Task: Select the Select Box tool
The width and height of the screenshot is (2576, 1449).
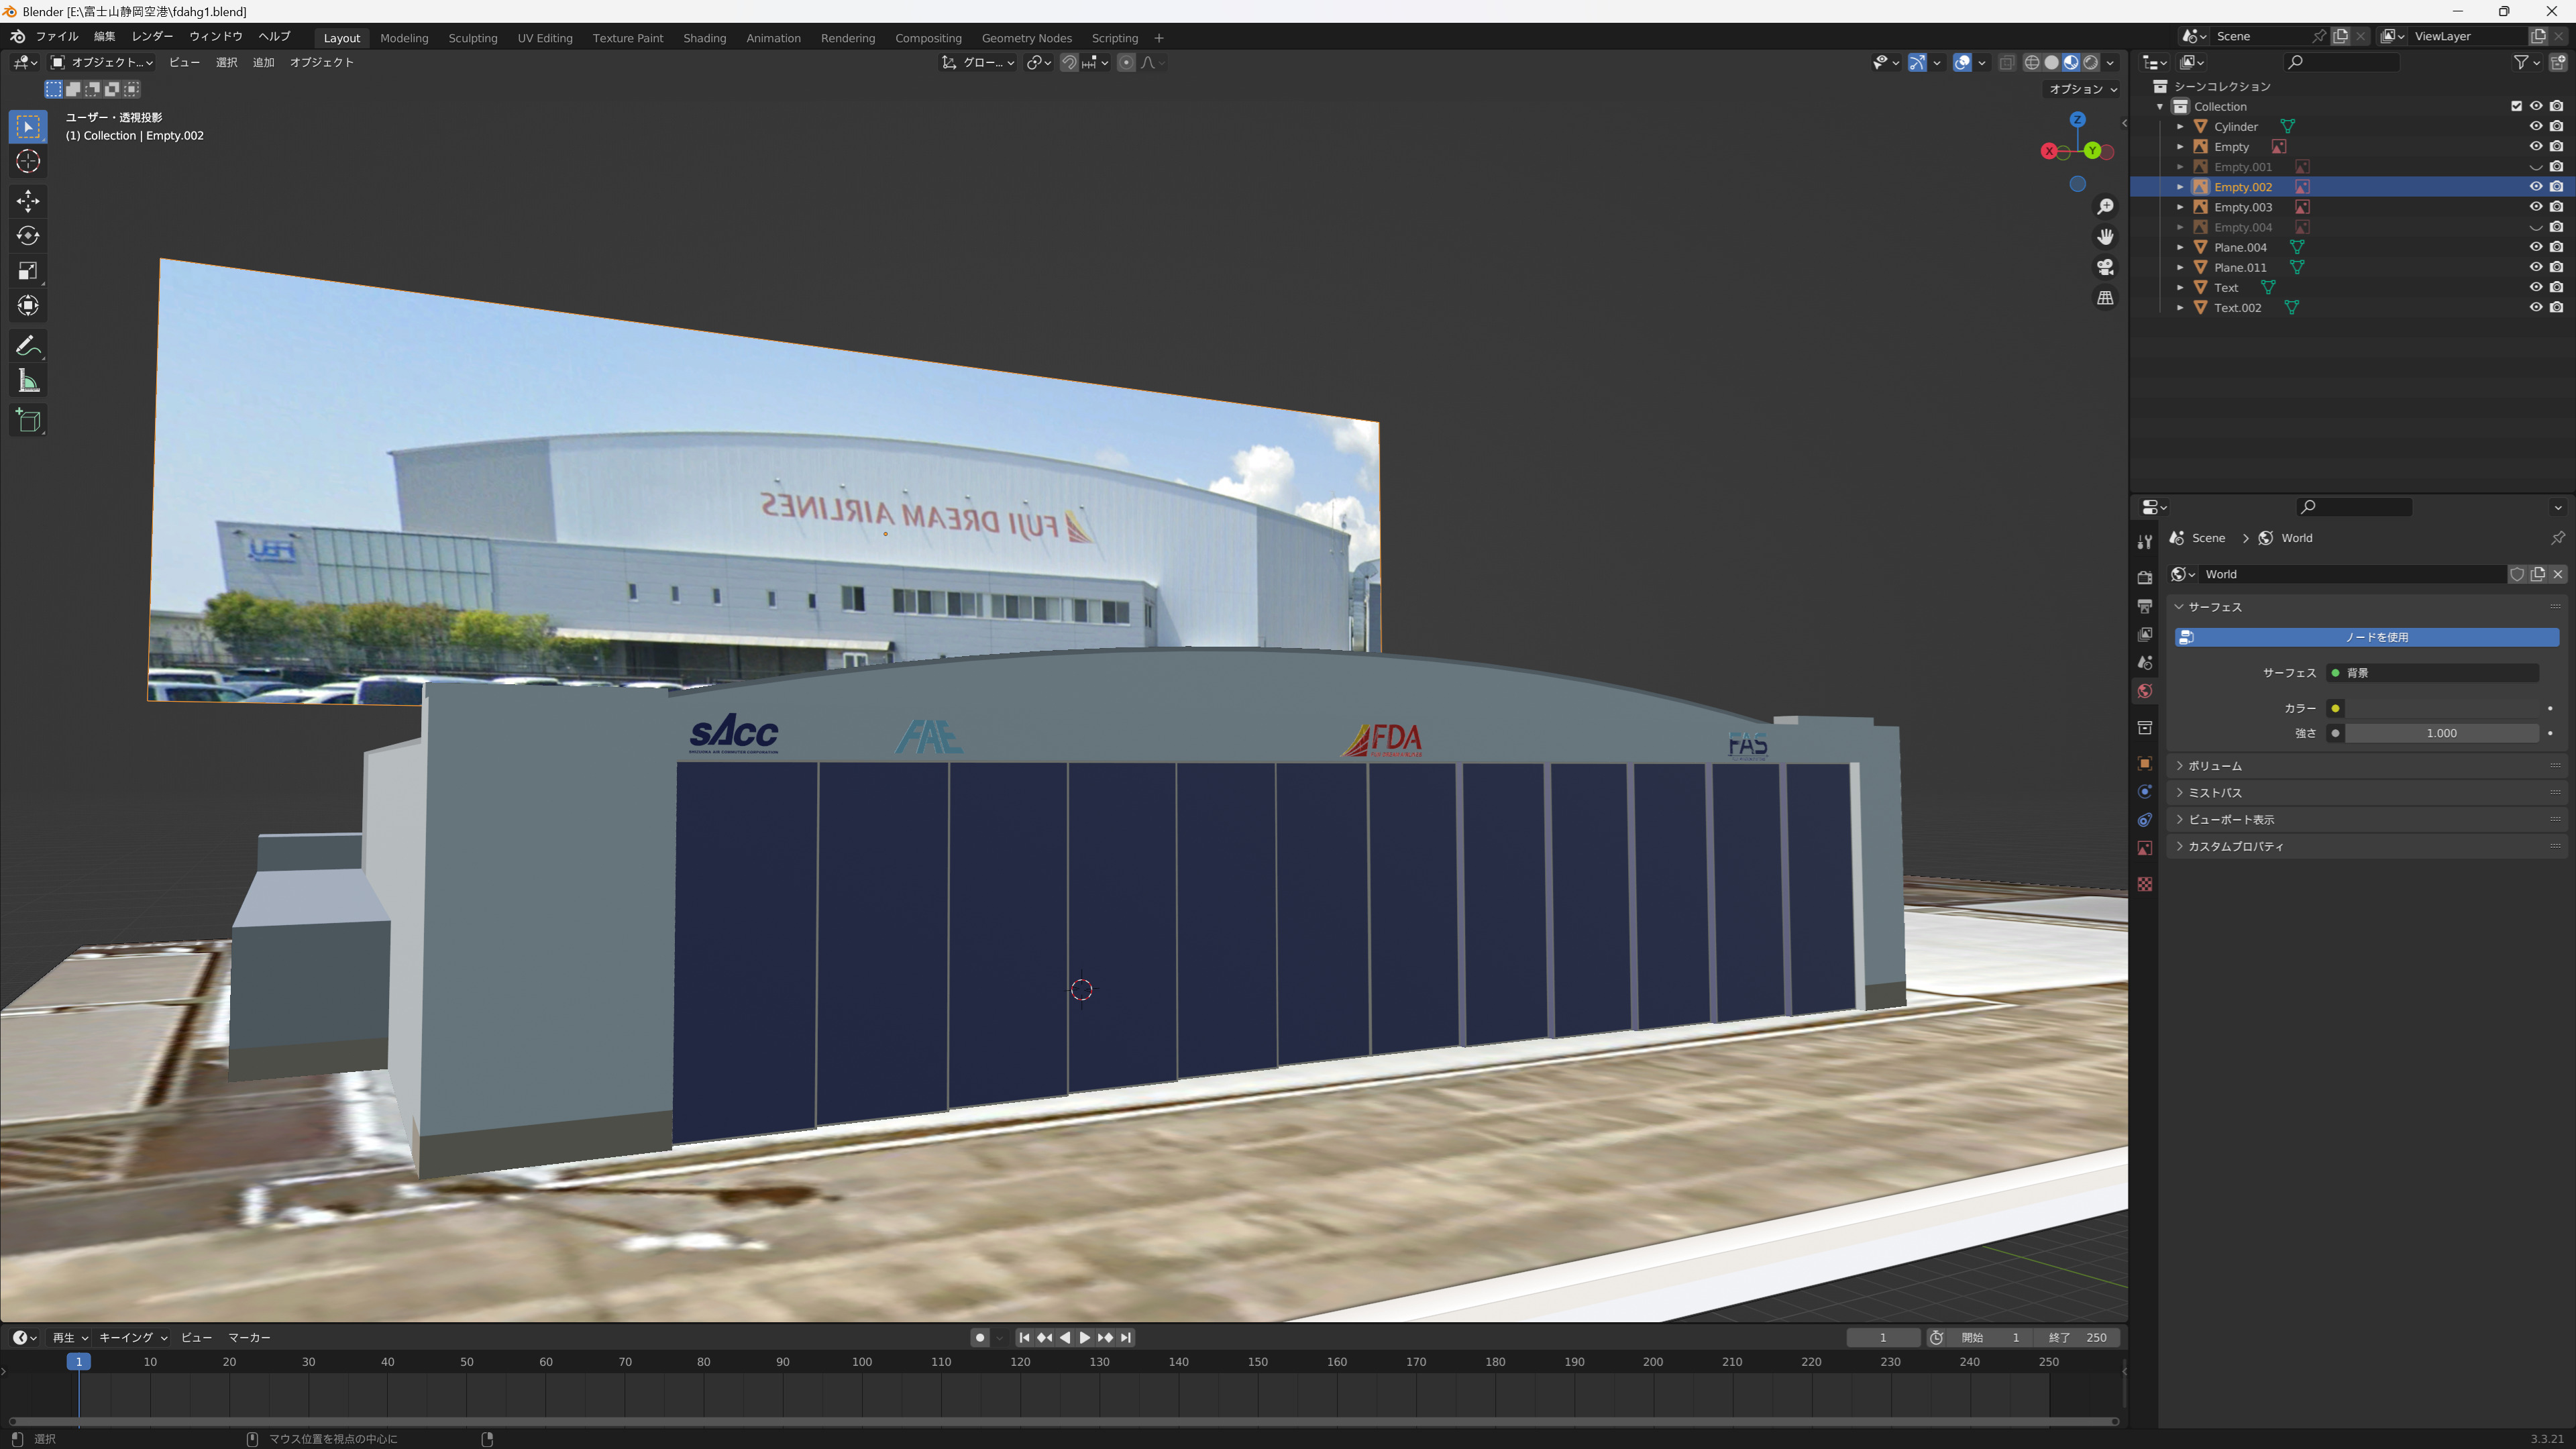Action: 28,127
